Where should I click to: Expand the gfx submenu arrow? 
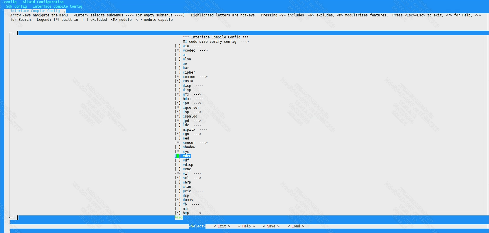pyautogui.click(x=197, y=94)
